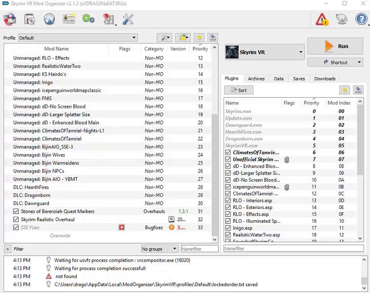Click the mod list create backup icon
Image resolution: width=370 pixels, height=293 pixels.
click(213, 38)
